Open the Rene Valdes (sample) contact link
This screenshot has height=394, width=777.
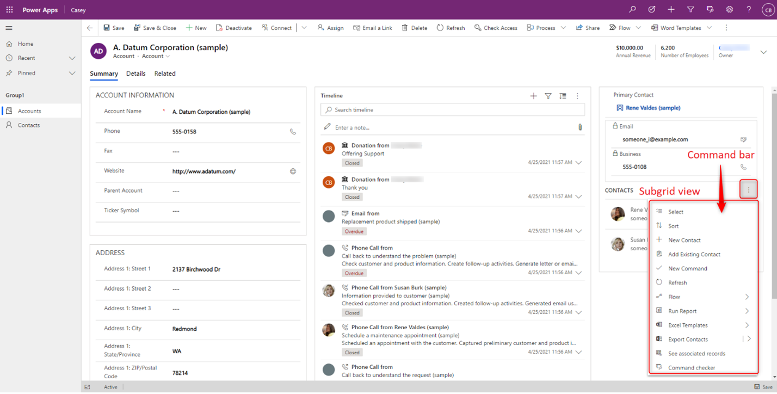(653, 108)
